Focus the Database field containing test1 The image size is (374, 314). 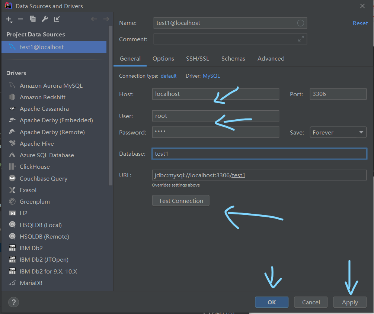pyautogui.click(x=259, y=154)
